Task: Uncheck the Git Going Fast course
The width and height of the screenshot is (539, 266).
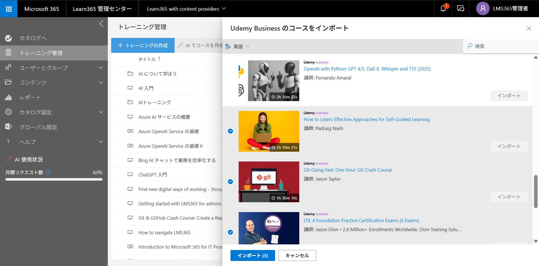Action: tap(230, 182)
